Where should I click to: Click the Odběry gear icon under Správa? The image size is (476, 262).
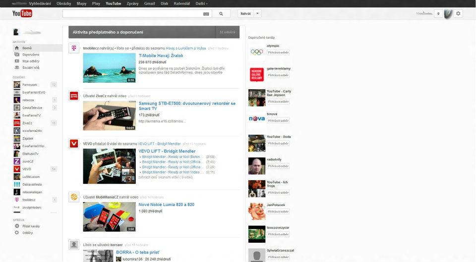tap(17, 233)
